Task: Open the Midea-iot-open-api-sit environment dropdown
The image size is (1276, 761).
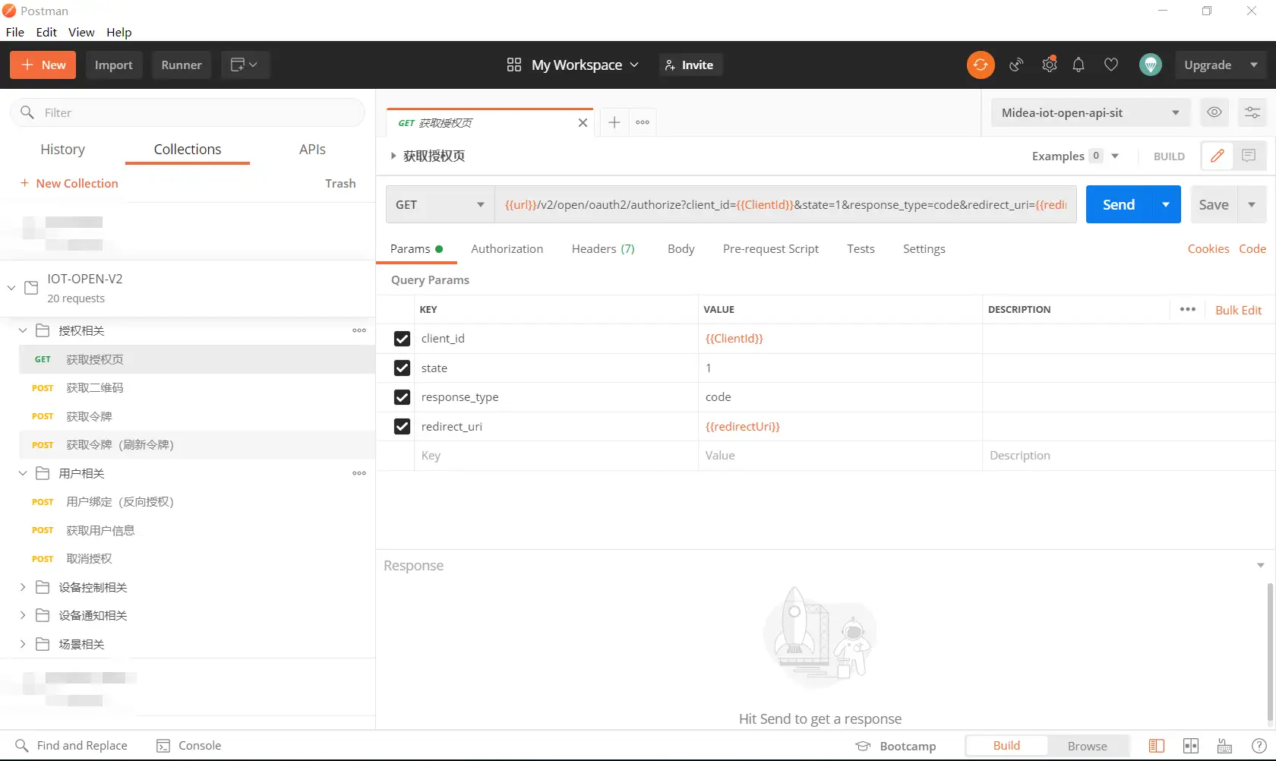Action: (x=1090, y=112)
